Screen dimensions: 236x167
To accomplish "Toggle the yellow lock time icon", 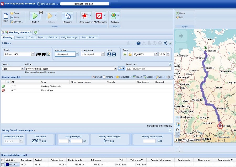I will tap(130, 54).
